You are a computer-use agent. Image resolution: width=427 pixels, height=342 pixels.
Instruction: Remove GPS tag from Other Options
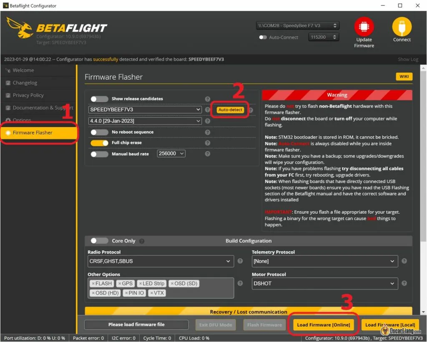[x=120, y=284]
